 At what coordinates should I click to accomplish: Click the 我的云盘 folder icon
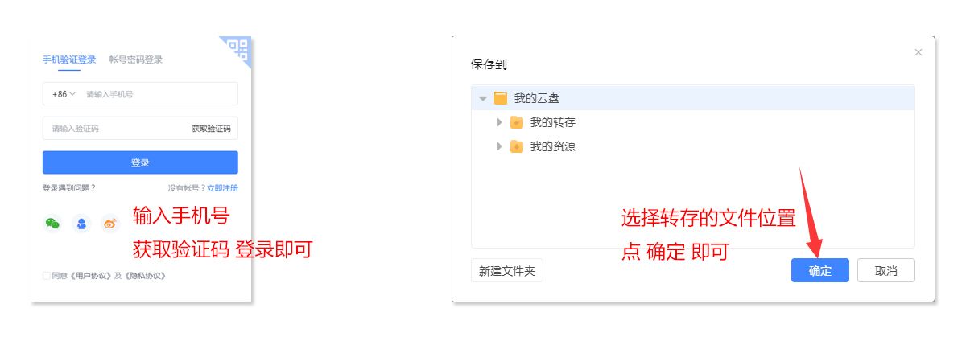point(501,98)
